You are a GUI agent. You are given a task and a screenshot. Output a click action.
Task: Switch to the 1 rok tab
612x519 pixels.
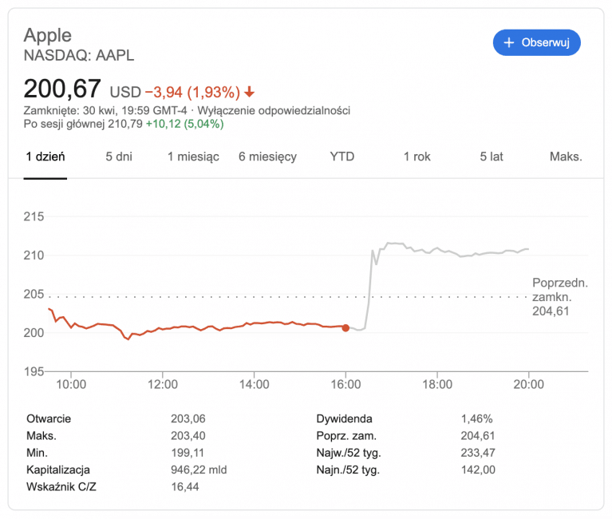[417, 156]
